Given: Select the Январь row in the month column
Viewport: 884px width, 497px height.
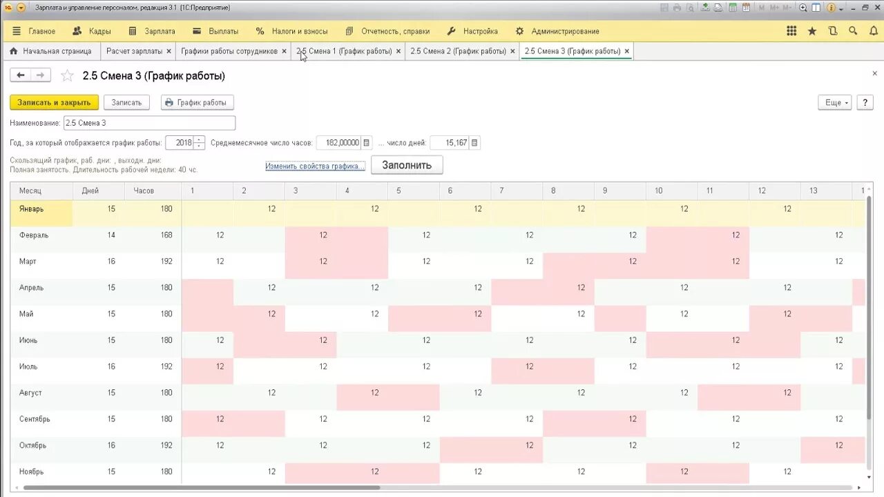Looking at the screenshot, I should pos(41,213).
